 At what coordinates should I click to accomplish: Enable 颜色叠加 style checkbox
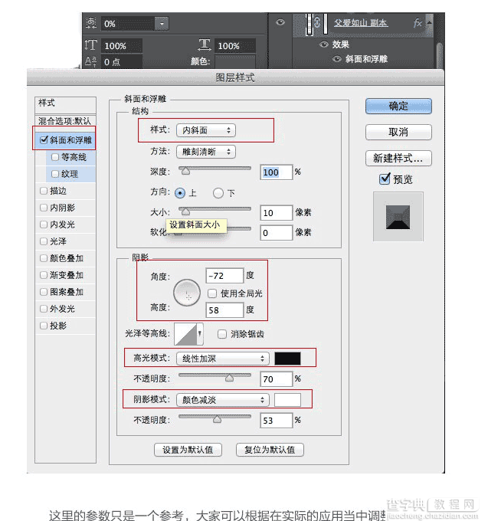coord(44,258)
